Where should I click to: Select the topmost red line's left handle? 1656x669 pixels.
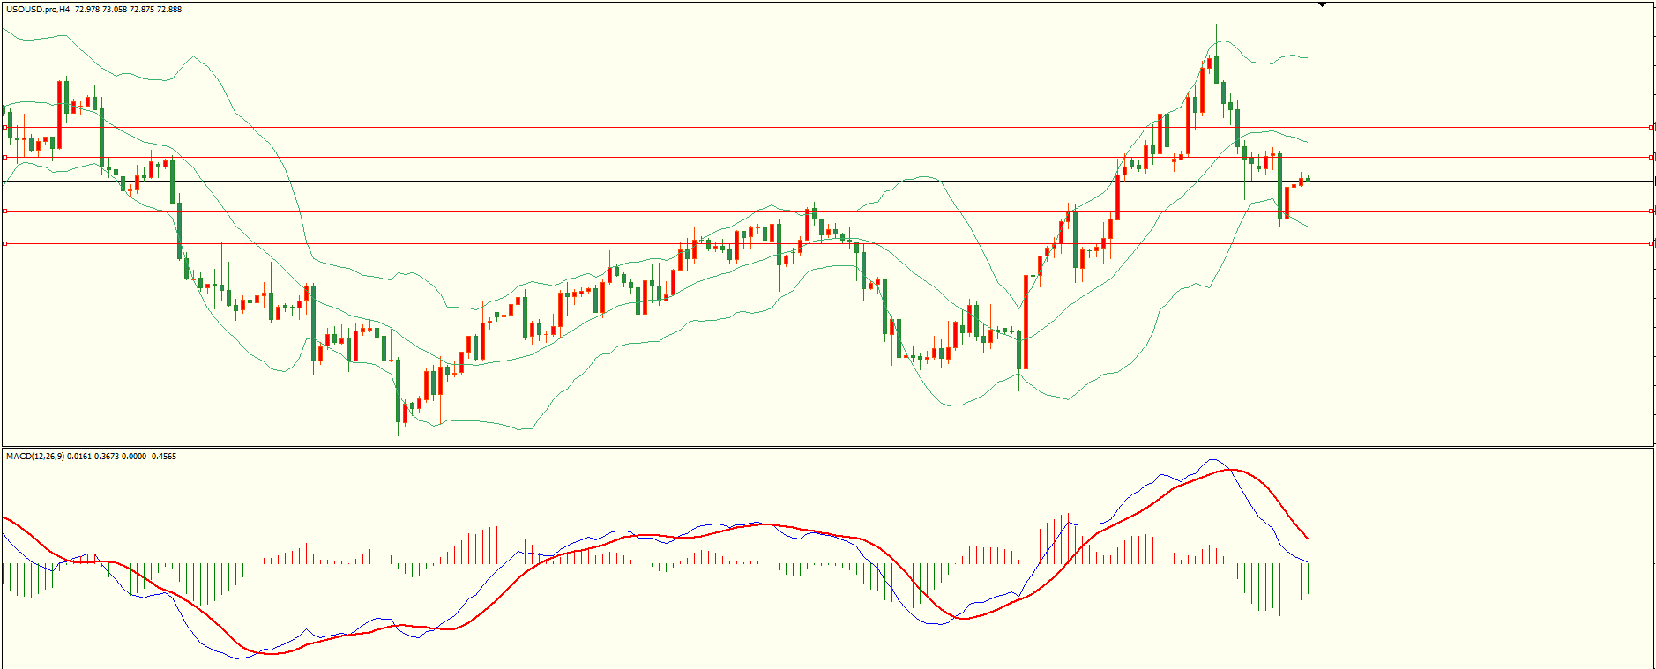(x=5, y=127)
